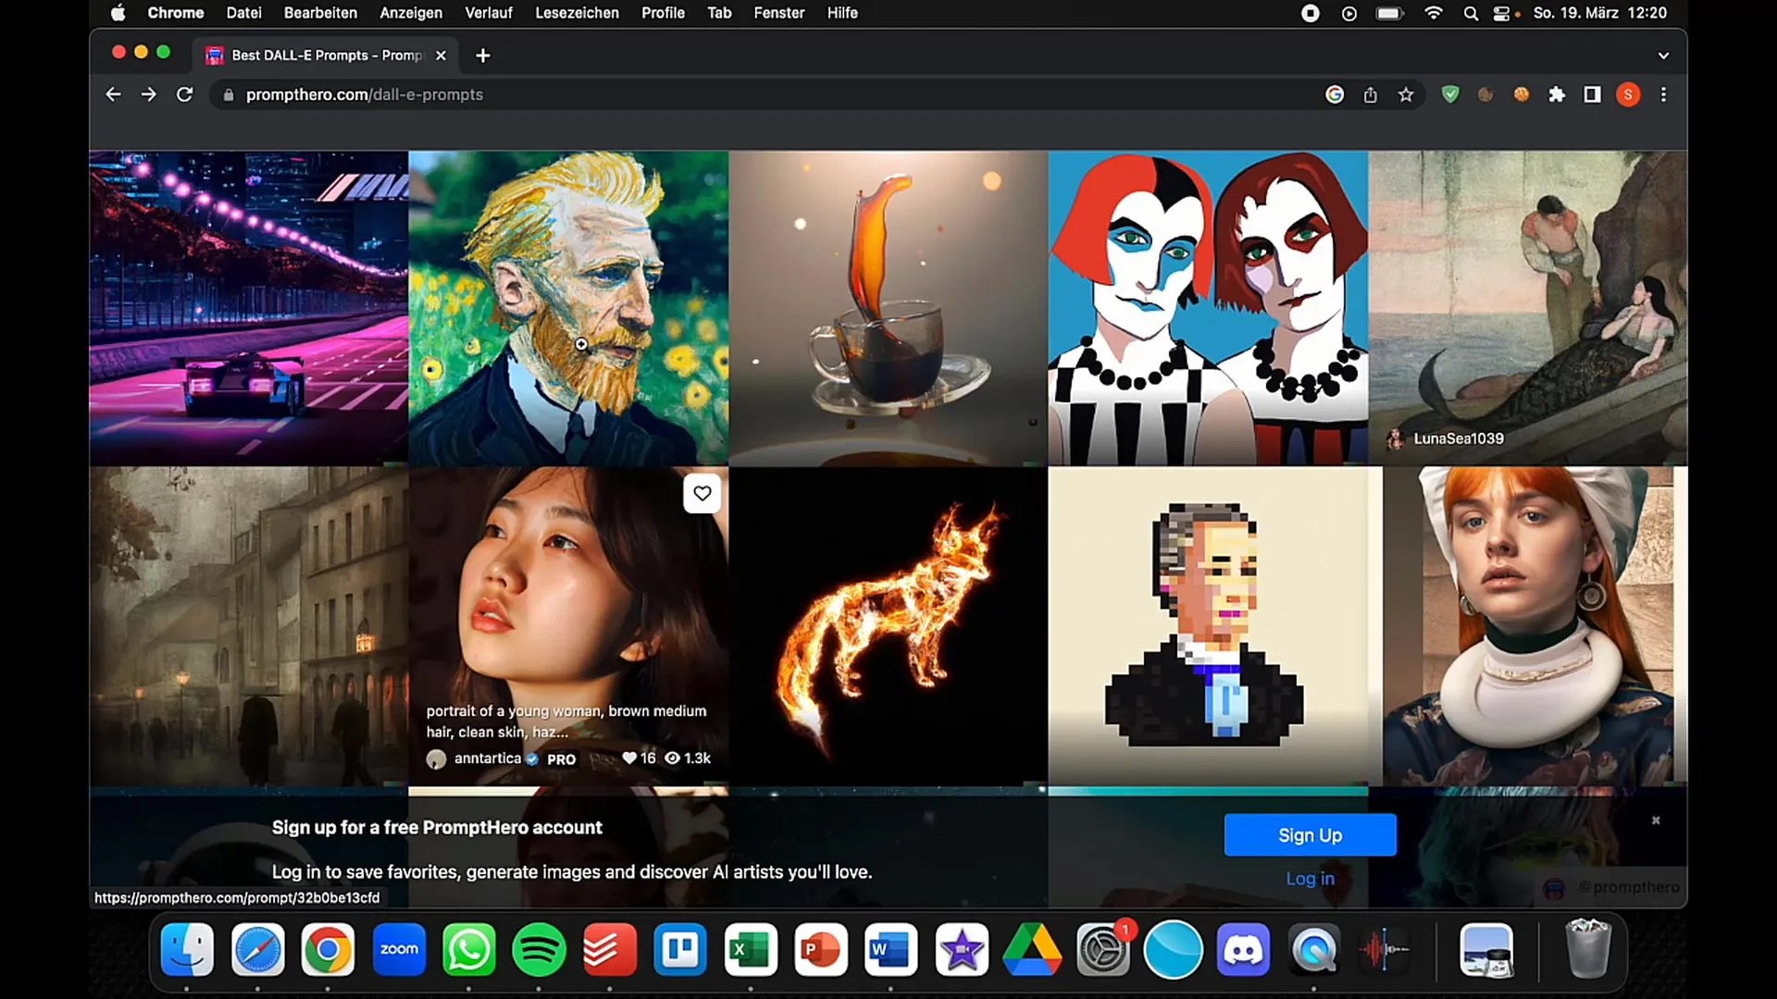Open System Settings from the Dock

(1102, 950)
